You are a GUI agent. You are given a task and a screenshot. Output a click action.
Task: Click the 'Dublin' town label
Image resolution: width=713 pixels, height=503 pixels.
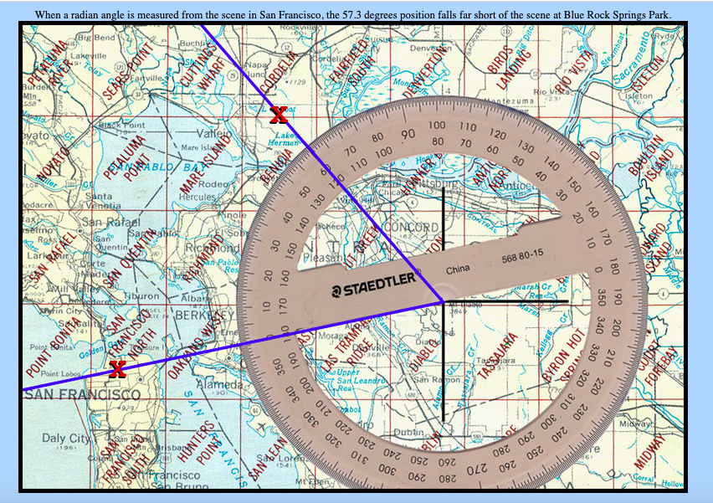[408, 432]
